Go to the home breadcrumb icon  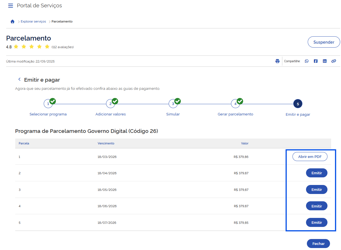click(x=12, y=22)
